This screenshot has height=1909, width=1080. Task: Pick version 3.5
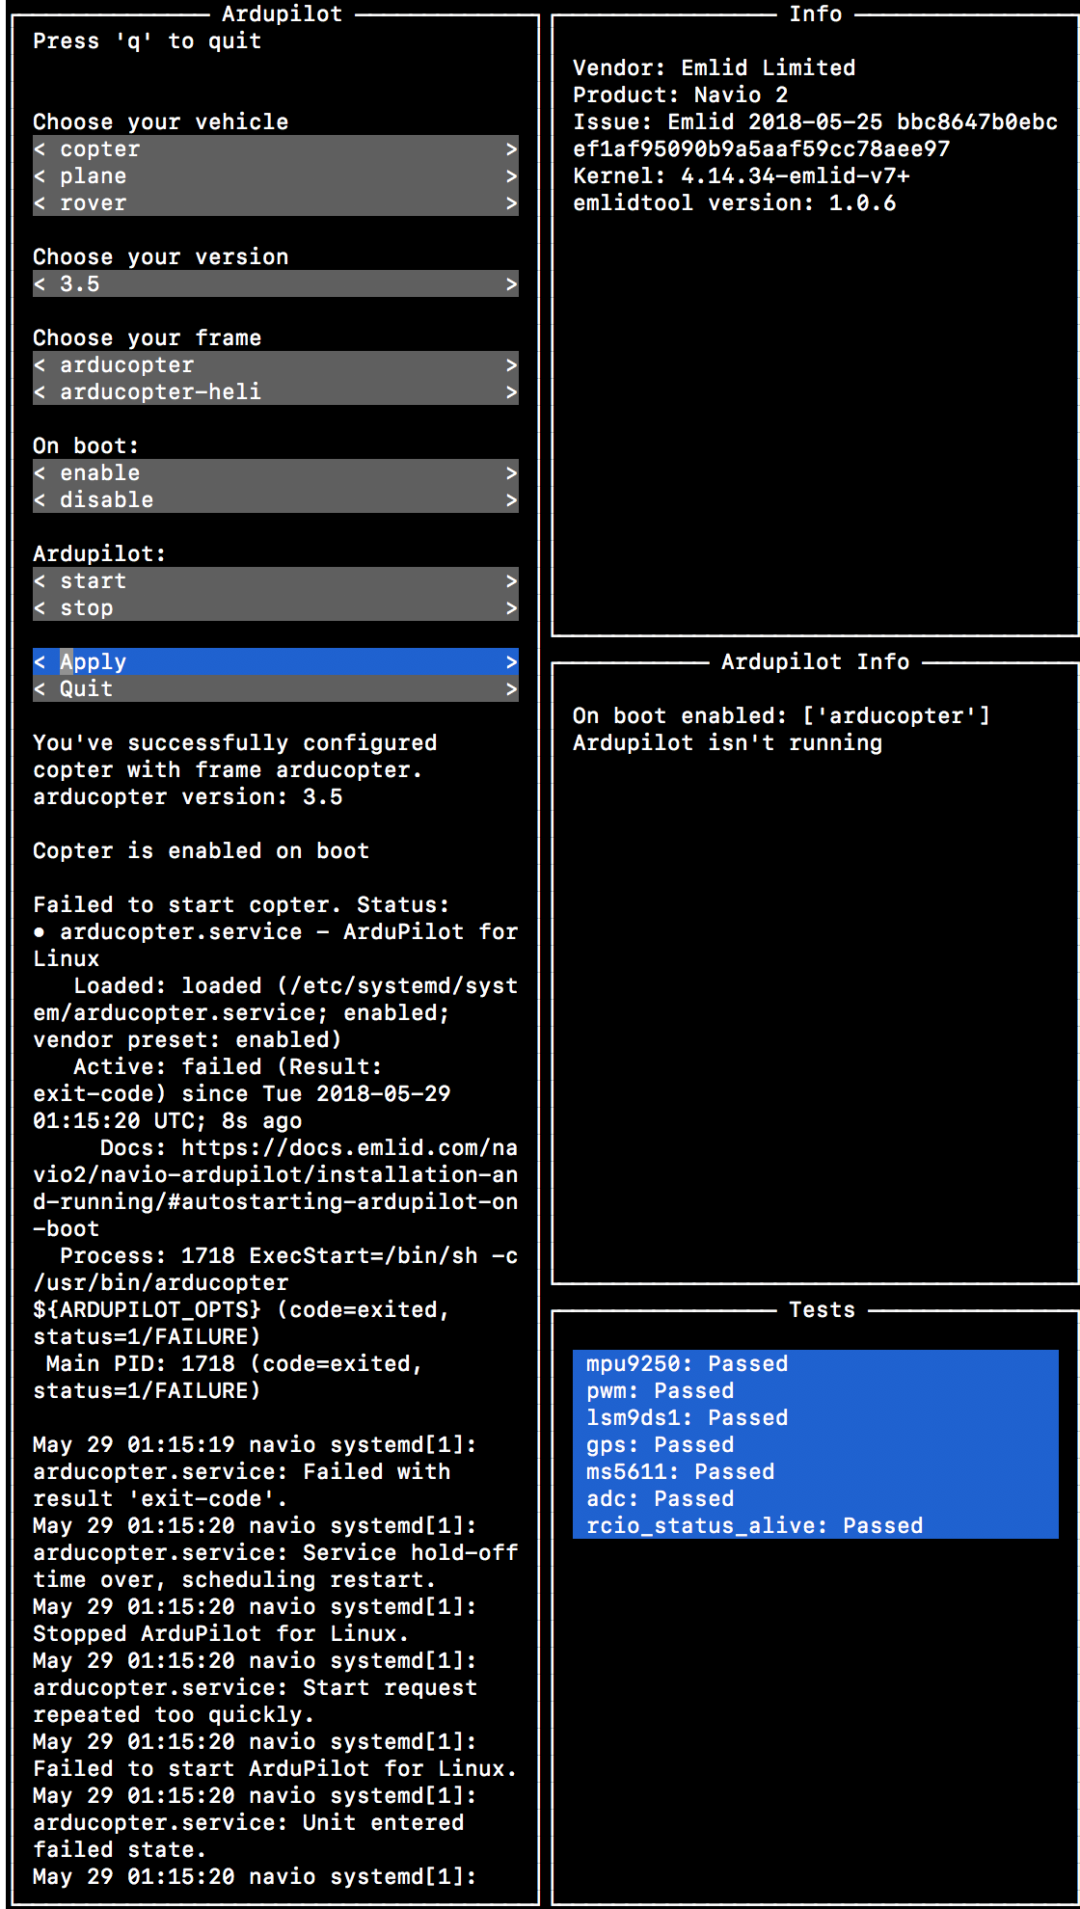click(276, 283)
